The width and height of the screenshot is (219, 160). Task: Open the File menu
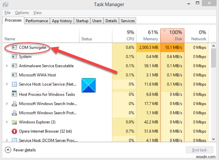click(8, 13)
